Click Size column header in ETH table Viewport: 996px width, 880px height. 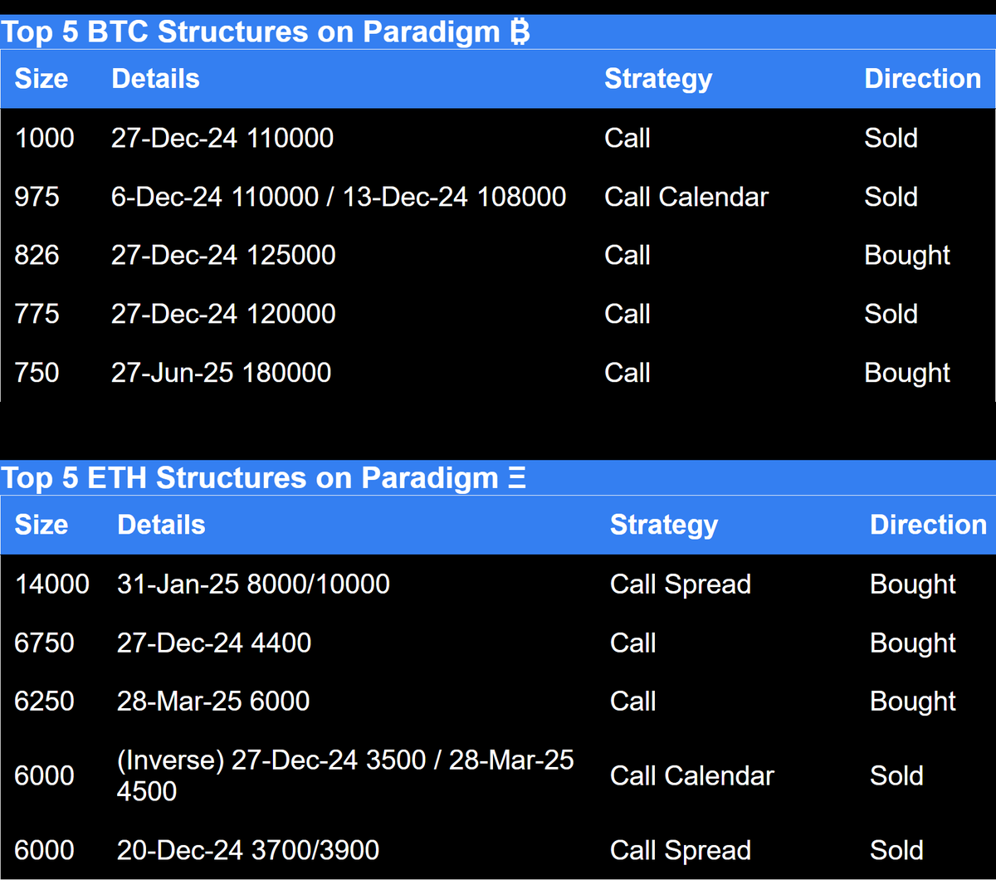coord(41,525)
